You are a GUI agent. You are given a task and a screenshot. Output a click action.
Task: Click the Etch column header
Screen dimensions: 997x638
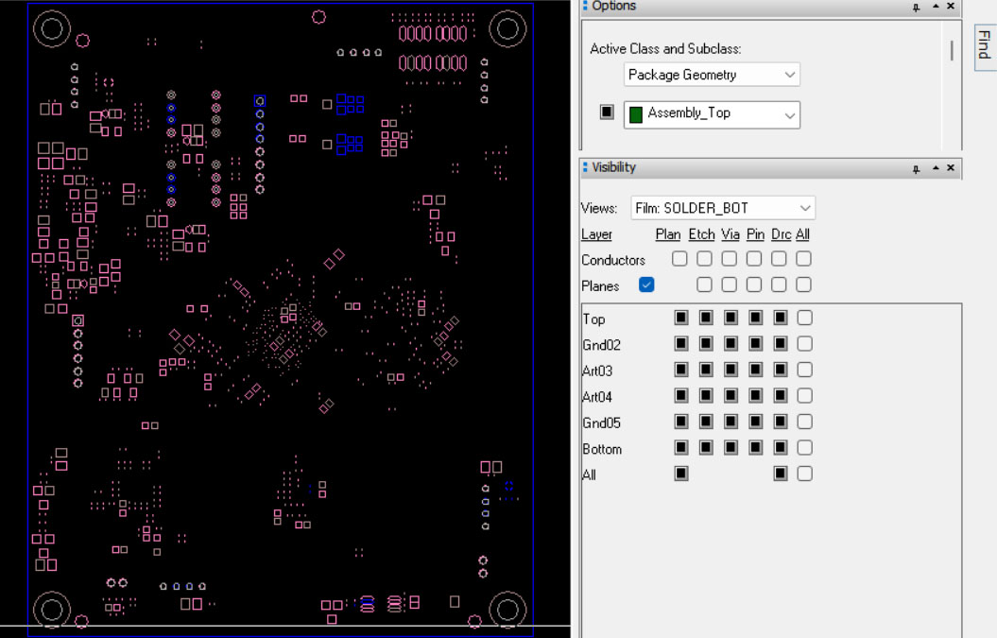(x=701, y=234)
